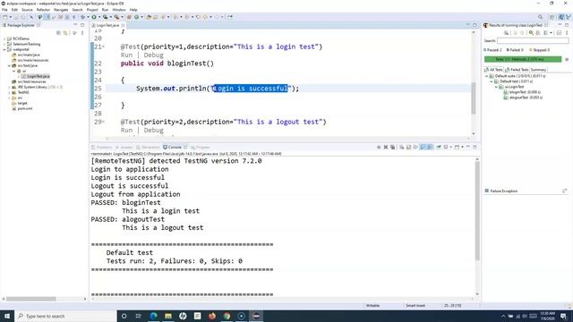
Task: Click Debug link above bloginTest method
Action: [153, 55]
